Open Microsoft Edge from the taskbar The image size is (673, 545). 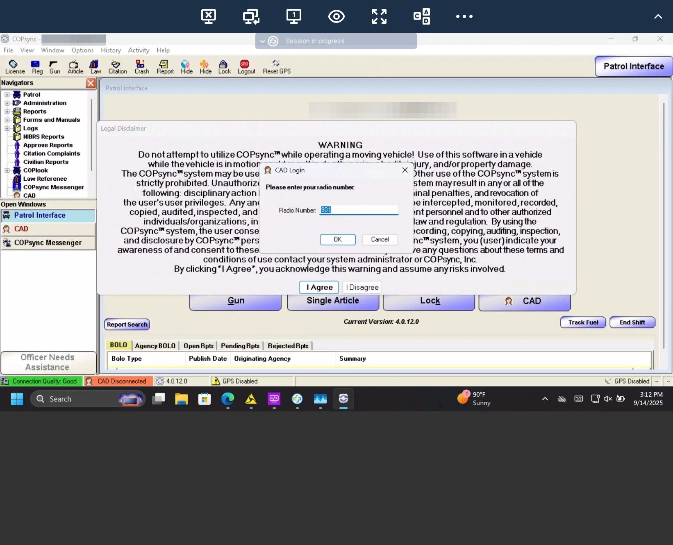[x=228, y=399]
